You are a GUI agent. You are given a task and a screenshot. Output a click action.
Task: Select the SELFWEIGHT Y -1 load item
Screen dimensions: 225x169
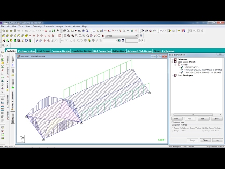[x=192, y=67]
